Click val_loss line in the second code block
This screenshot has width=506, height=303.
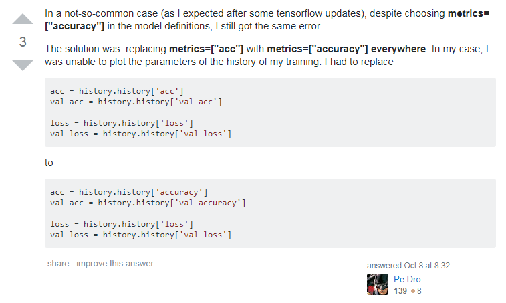(x=140, y=235)
